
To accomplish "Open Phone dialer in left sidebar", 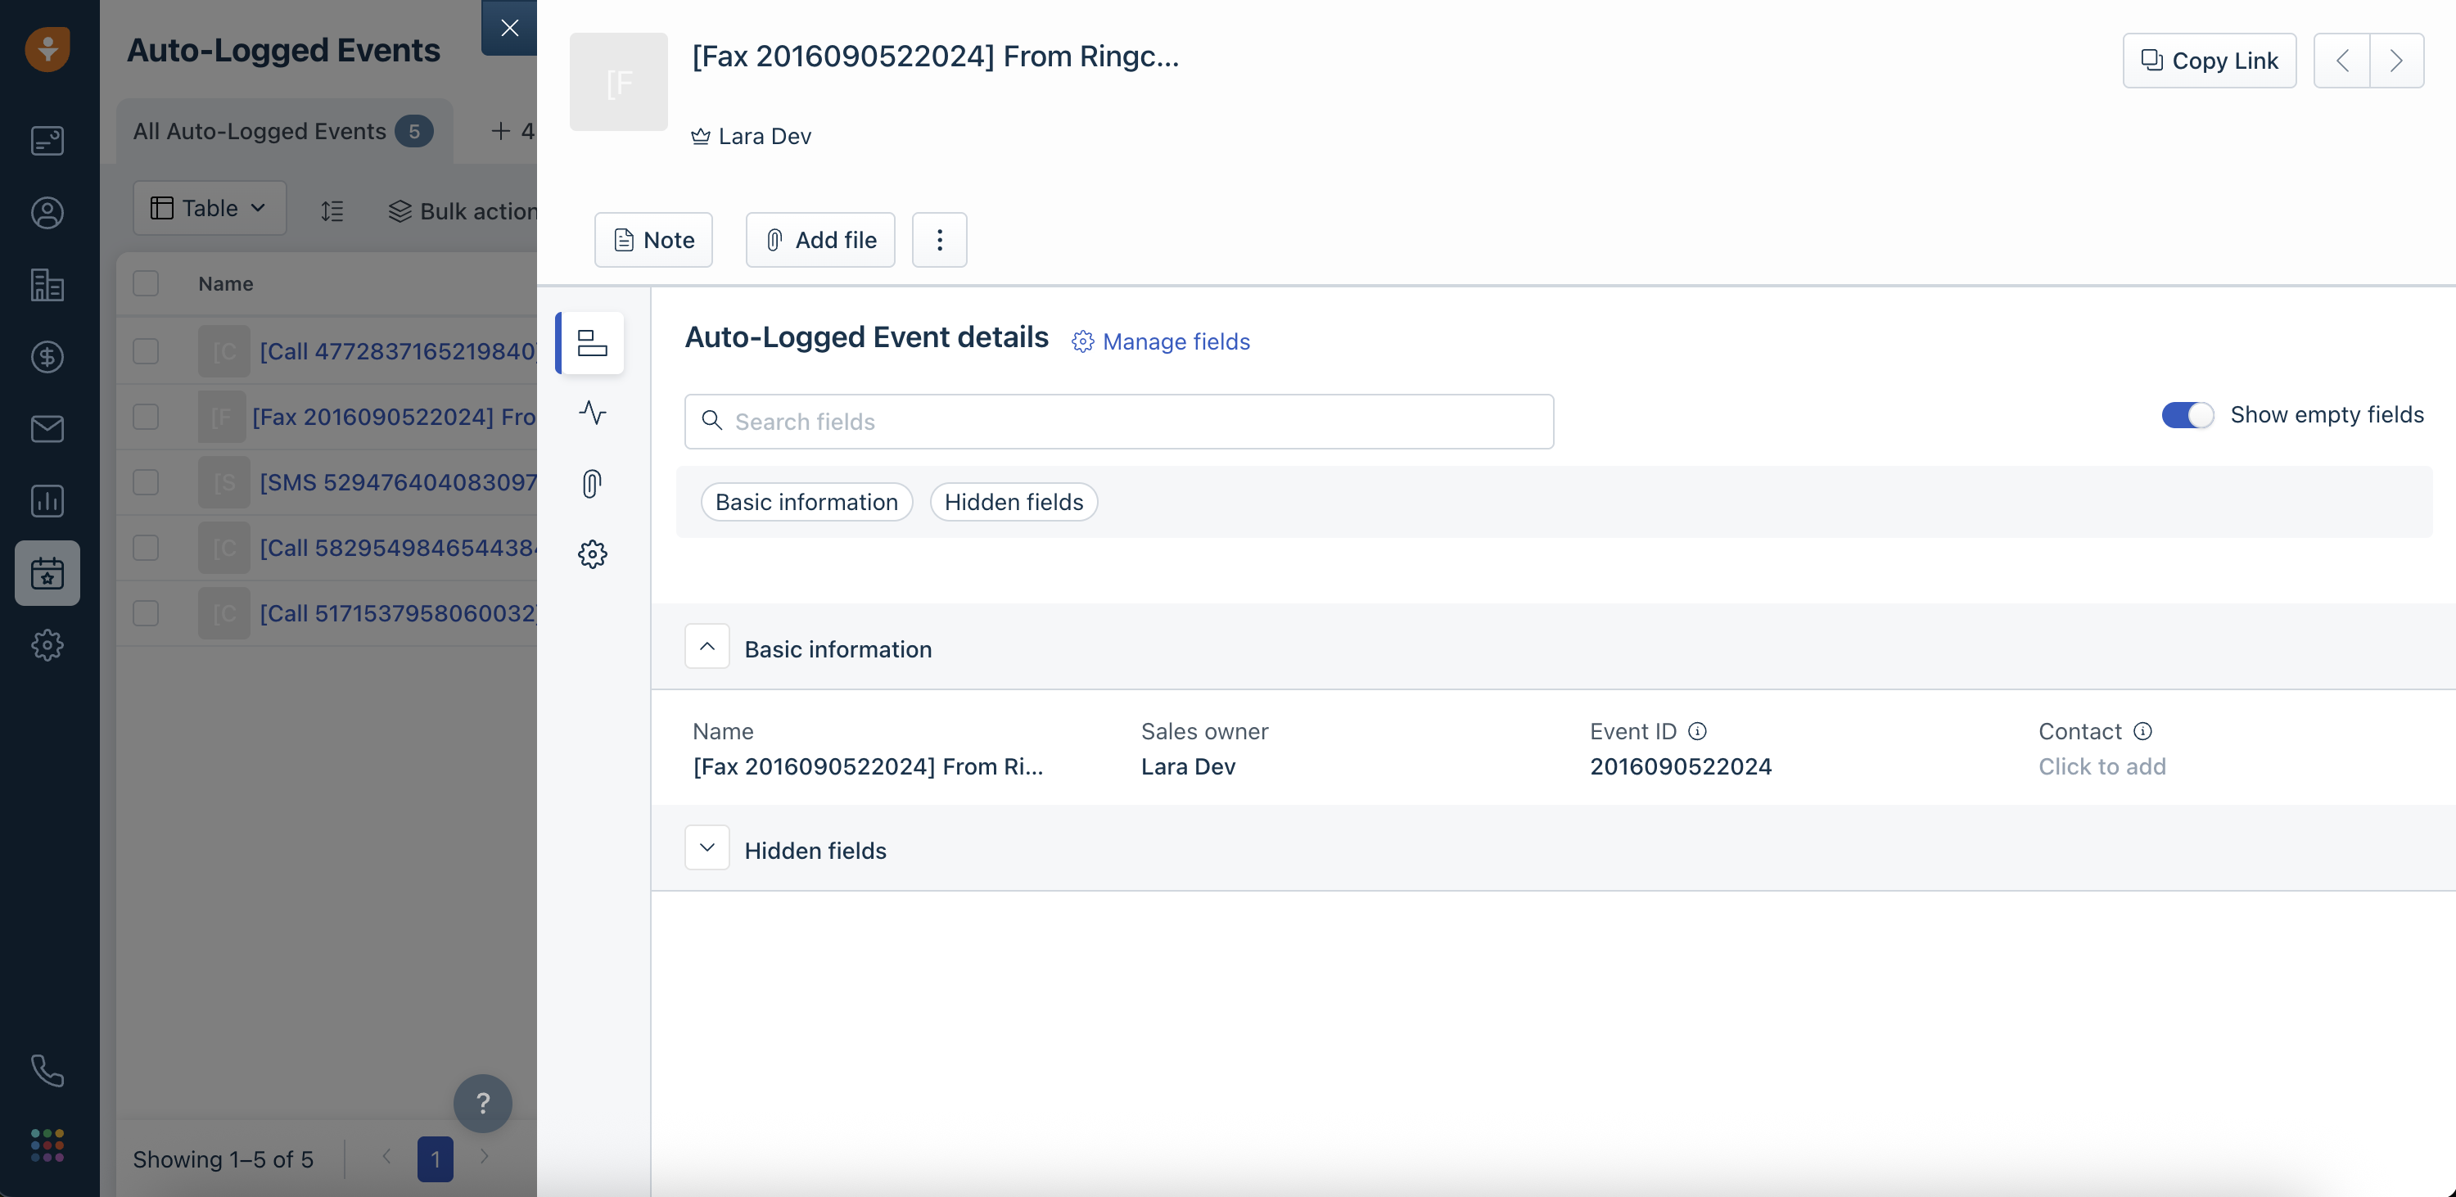I will click(x=47, y=1070).
